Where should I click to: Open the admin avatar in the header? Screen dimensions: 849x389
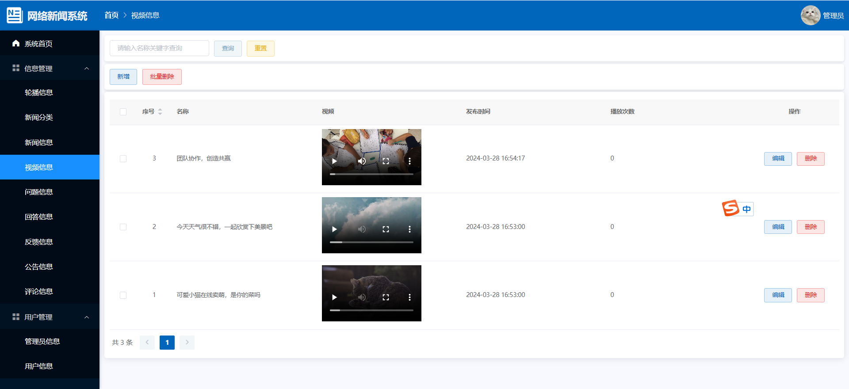[810, 15]
